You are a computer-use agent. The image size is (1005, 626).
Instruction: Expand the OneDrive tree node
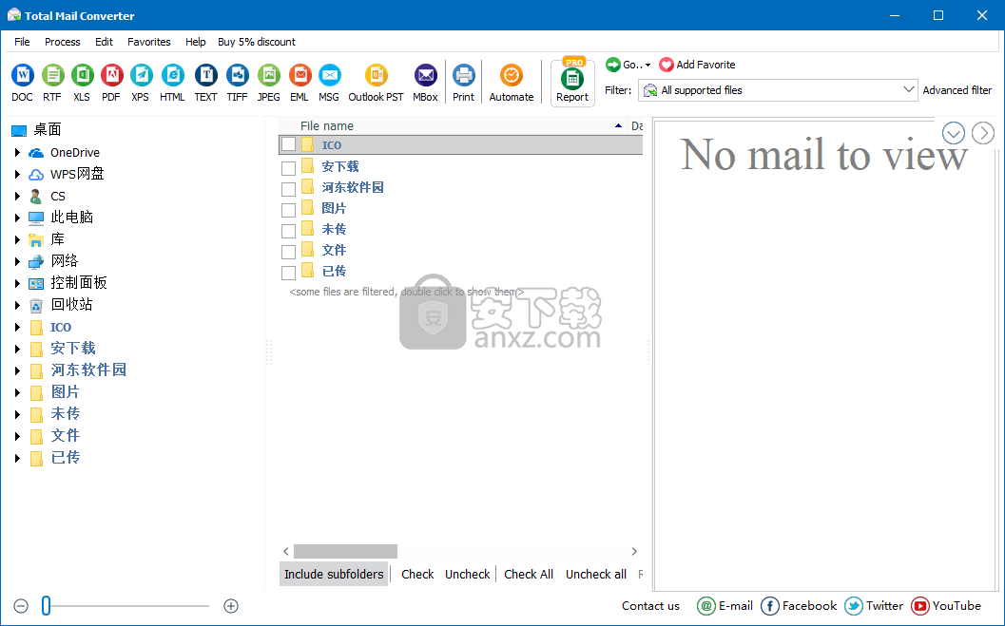(17, 152)
